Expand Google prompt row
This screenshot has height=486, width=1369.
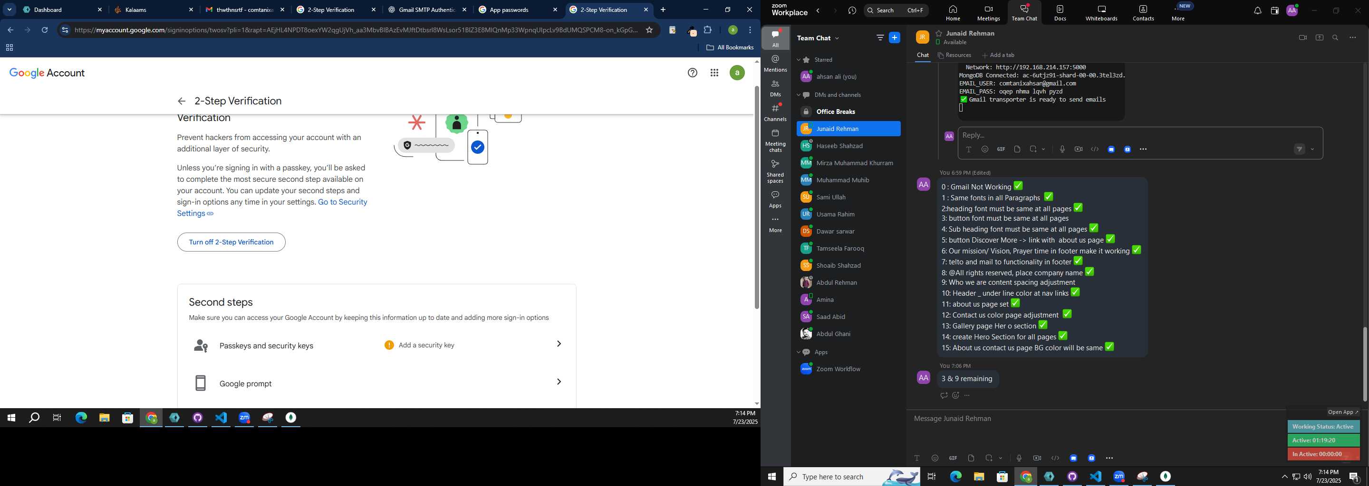[x=377, y=383]
